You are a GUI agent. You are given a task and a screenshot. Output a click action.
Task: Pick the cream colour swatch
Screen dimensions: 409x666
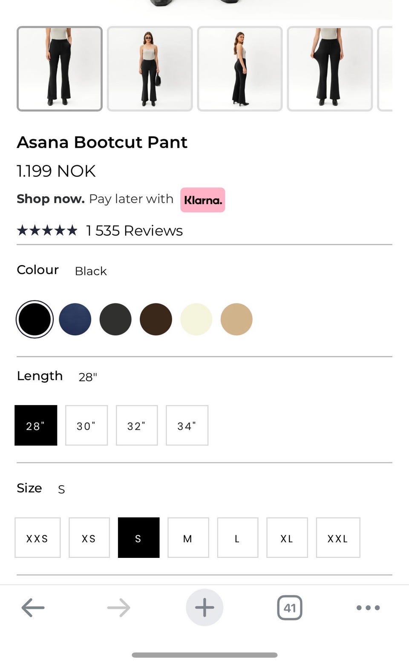tap(196, 319)
